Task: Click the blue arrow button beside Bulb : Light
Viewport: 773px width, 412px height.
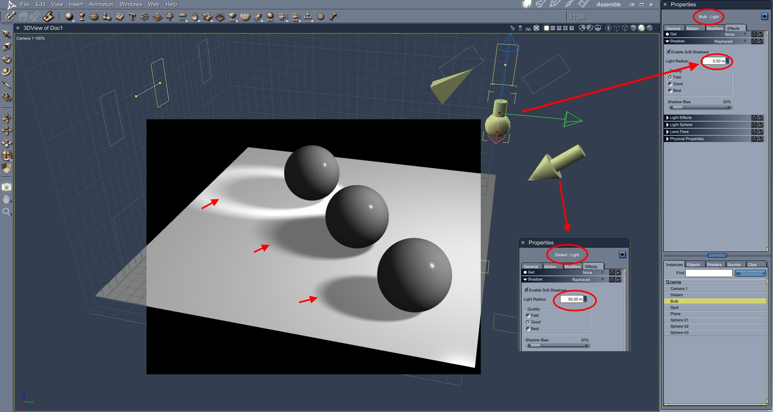Action: click(764, 16)
